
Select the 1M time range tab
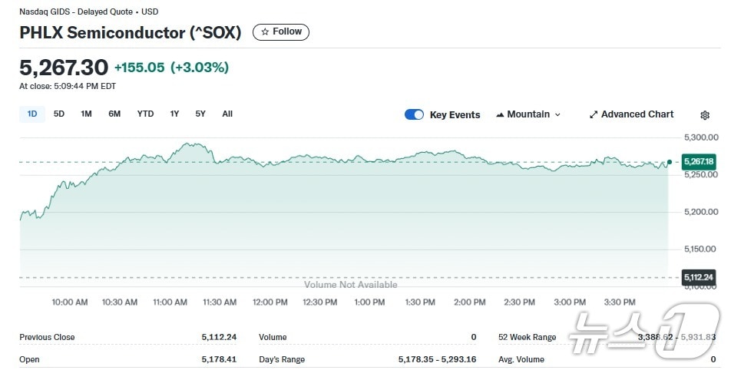86,114
